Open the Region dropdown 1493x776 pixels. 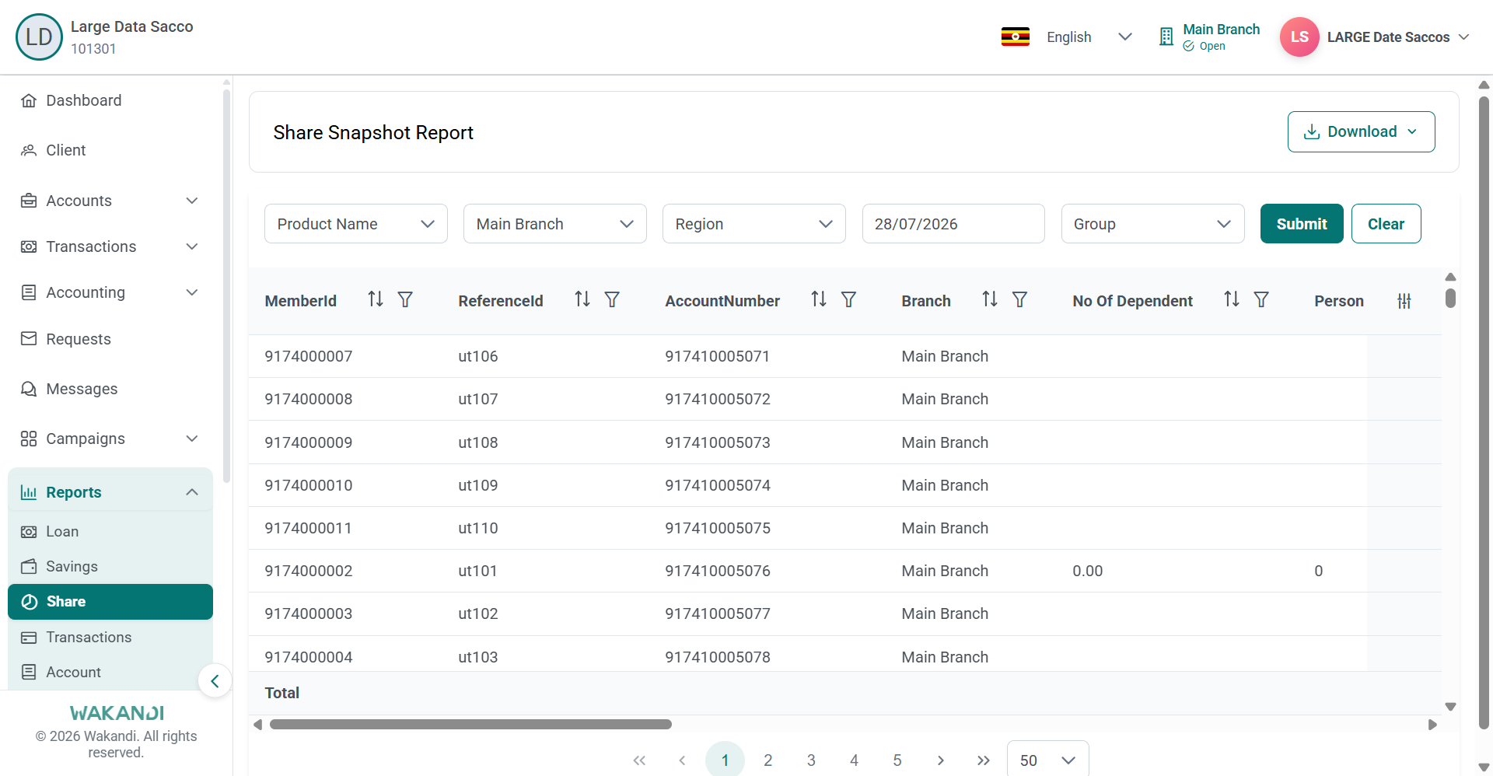754,224
